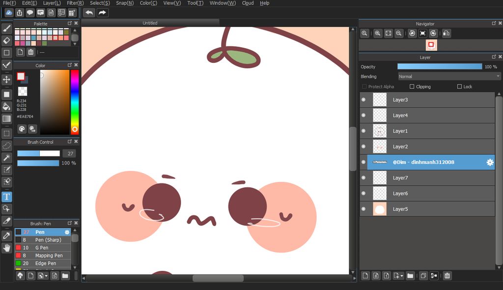The height and width of the screenshot is (290, 503).
Task: Select the Eraser tool
Action: pyautogui.click(x=7, y=41)
